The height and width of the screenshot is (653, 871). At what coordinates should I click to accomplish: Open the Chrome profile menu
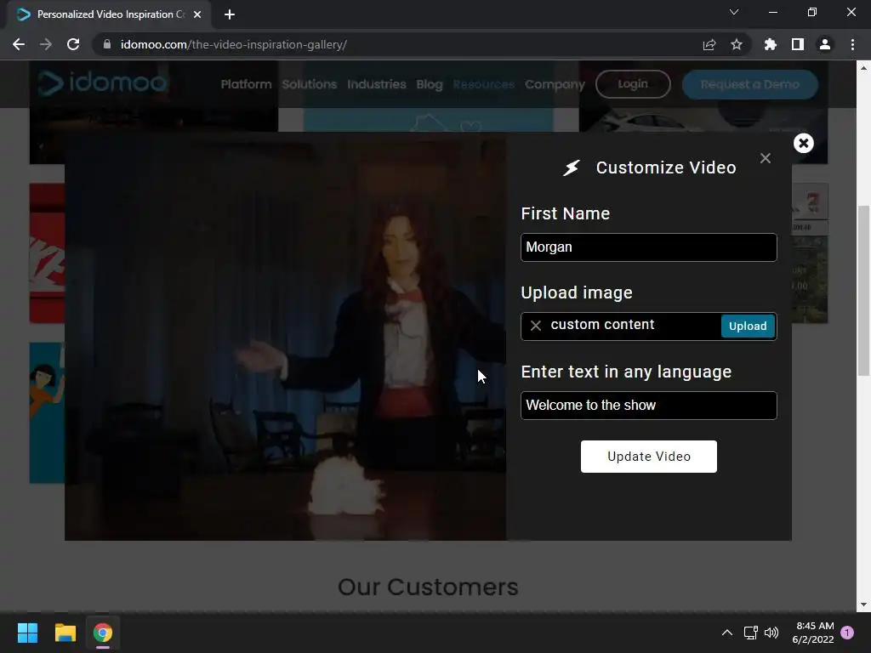point(825,44)
